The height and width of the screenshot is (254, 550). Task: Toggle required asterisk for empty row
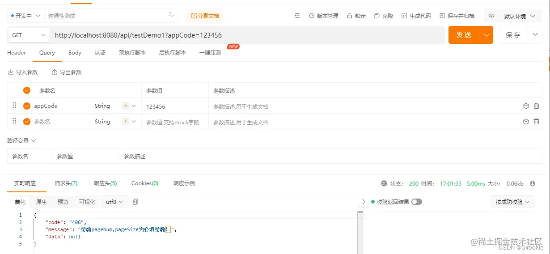click(x=126, y=121)
